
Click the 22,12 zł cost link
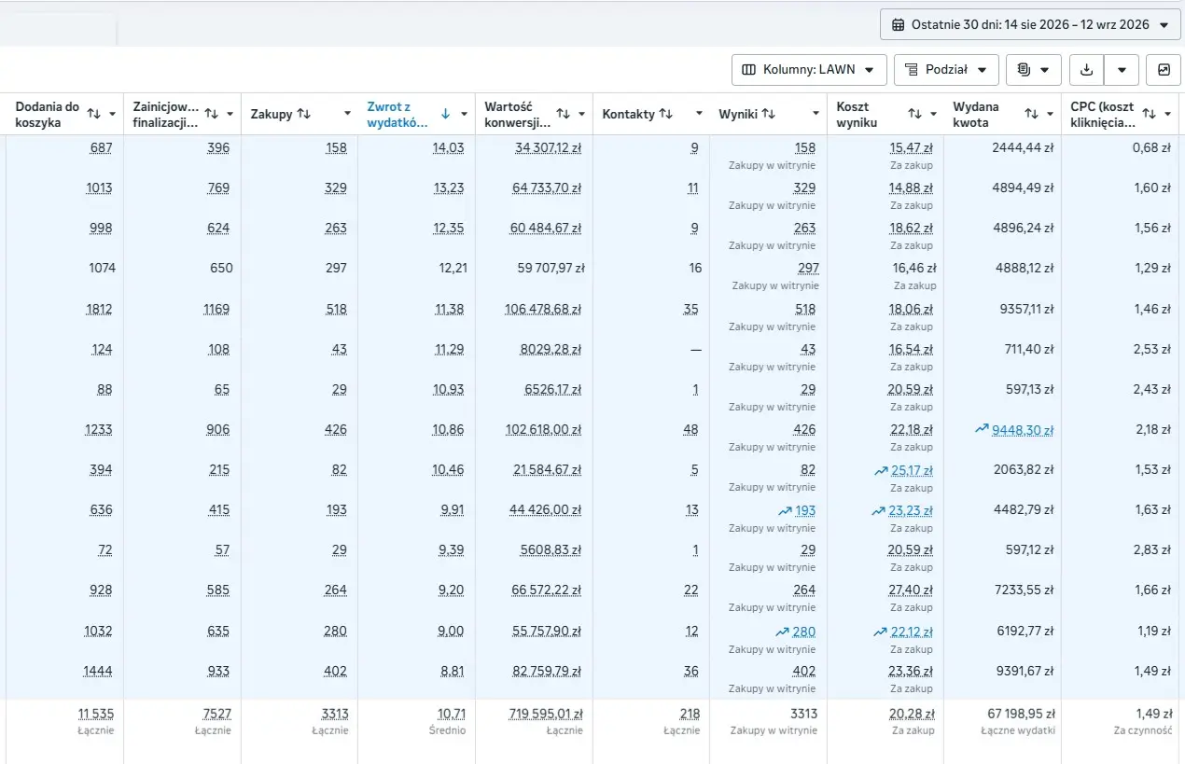tap(912, 632)
